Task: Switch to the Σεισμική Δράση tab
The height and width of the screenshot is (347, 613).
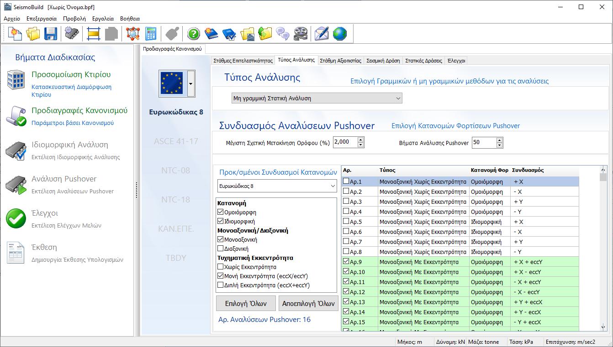Action: coord(383,61)
